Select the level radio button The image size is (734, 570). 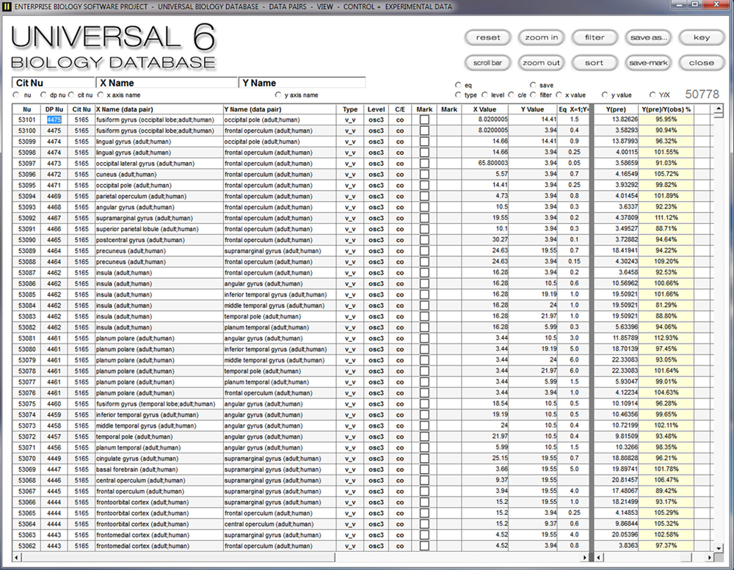point(485,95)
